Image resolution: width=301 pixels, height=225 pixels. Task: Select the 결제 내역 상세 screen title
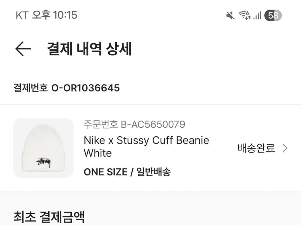(x=89, y=49)
